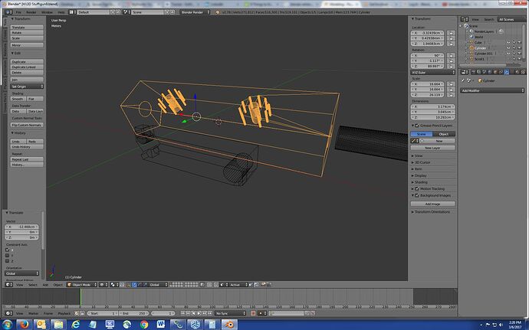Screen dimensions: 529x330
Task: Open the Modifiers wrench properties tab
Action: [x=507, y=72]
